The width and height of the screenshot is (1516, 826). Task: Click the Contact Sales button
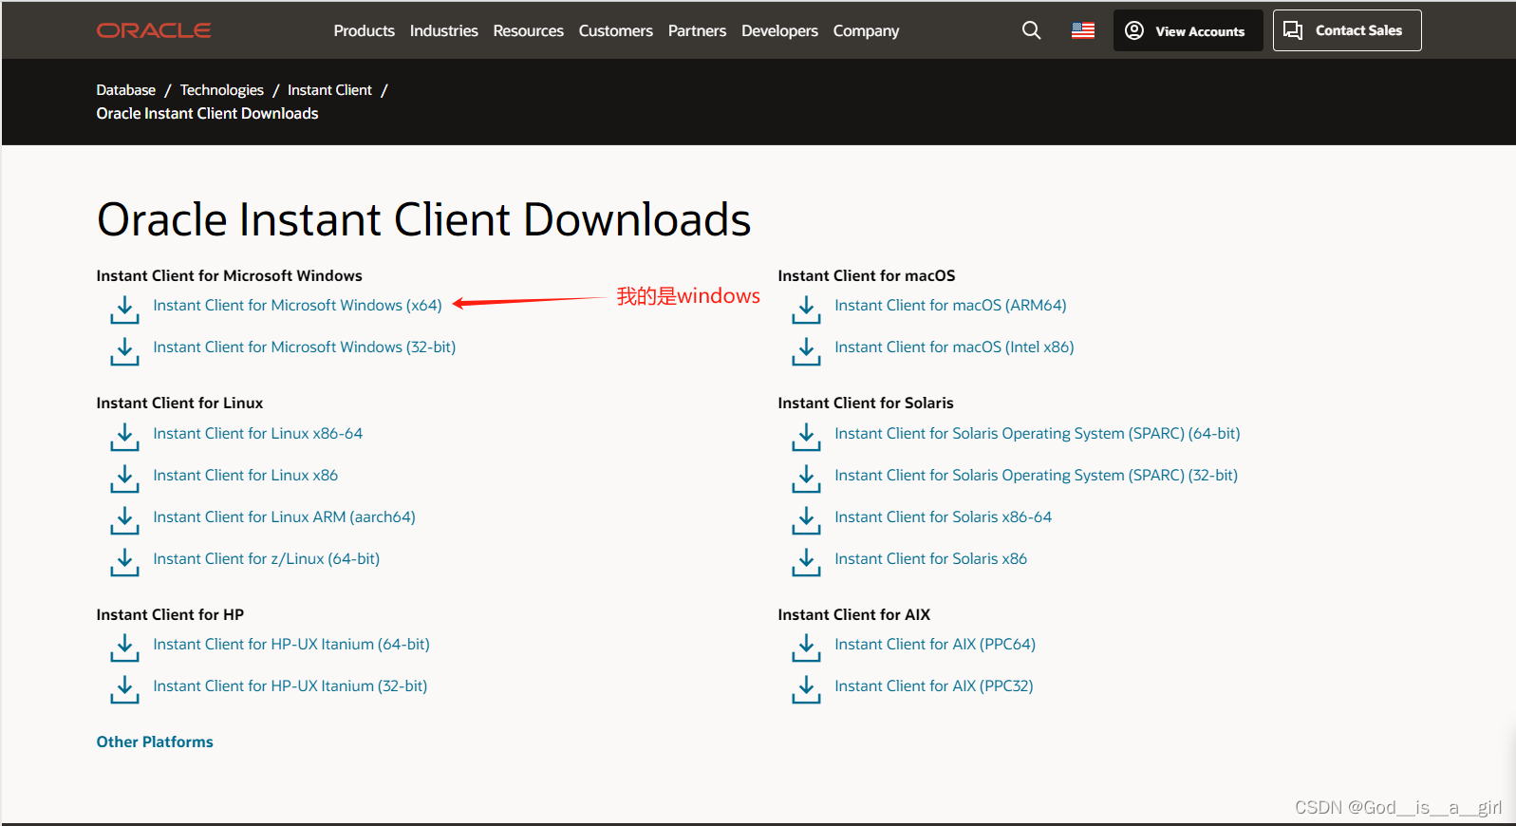pyautogui.click(x=1346, y=30)
